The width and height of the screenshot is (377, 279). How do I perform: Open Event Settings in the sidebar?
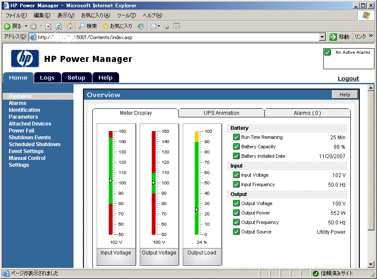coord(26,151)
